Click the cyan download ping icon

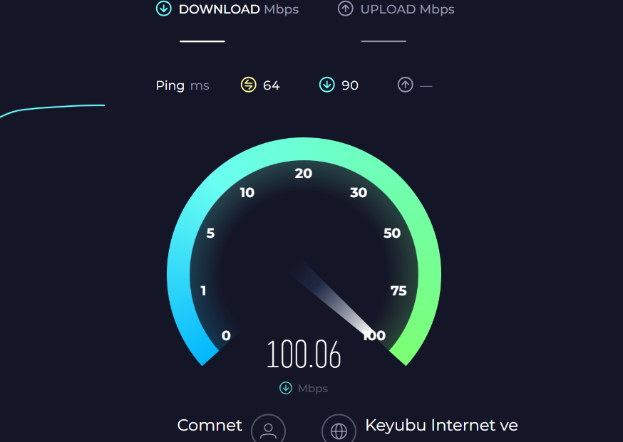point(327,85)
